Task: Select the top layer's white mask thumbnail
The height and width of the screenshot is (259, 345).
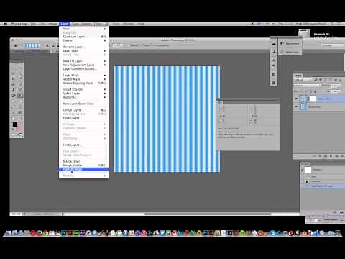Action: [313, 99]
